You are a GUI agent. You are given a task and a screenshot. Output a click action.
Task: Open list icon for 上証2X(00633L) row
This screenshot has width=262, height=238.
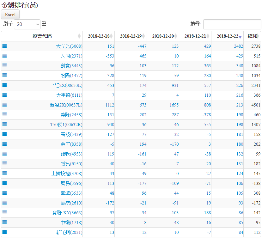coord(4,85)
